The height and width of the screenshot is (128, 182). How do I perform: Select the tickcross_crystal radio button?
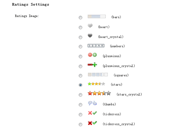80,124
